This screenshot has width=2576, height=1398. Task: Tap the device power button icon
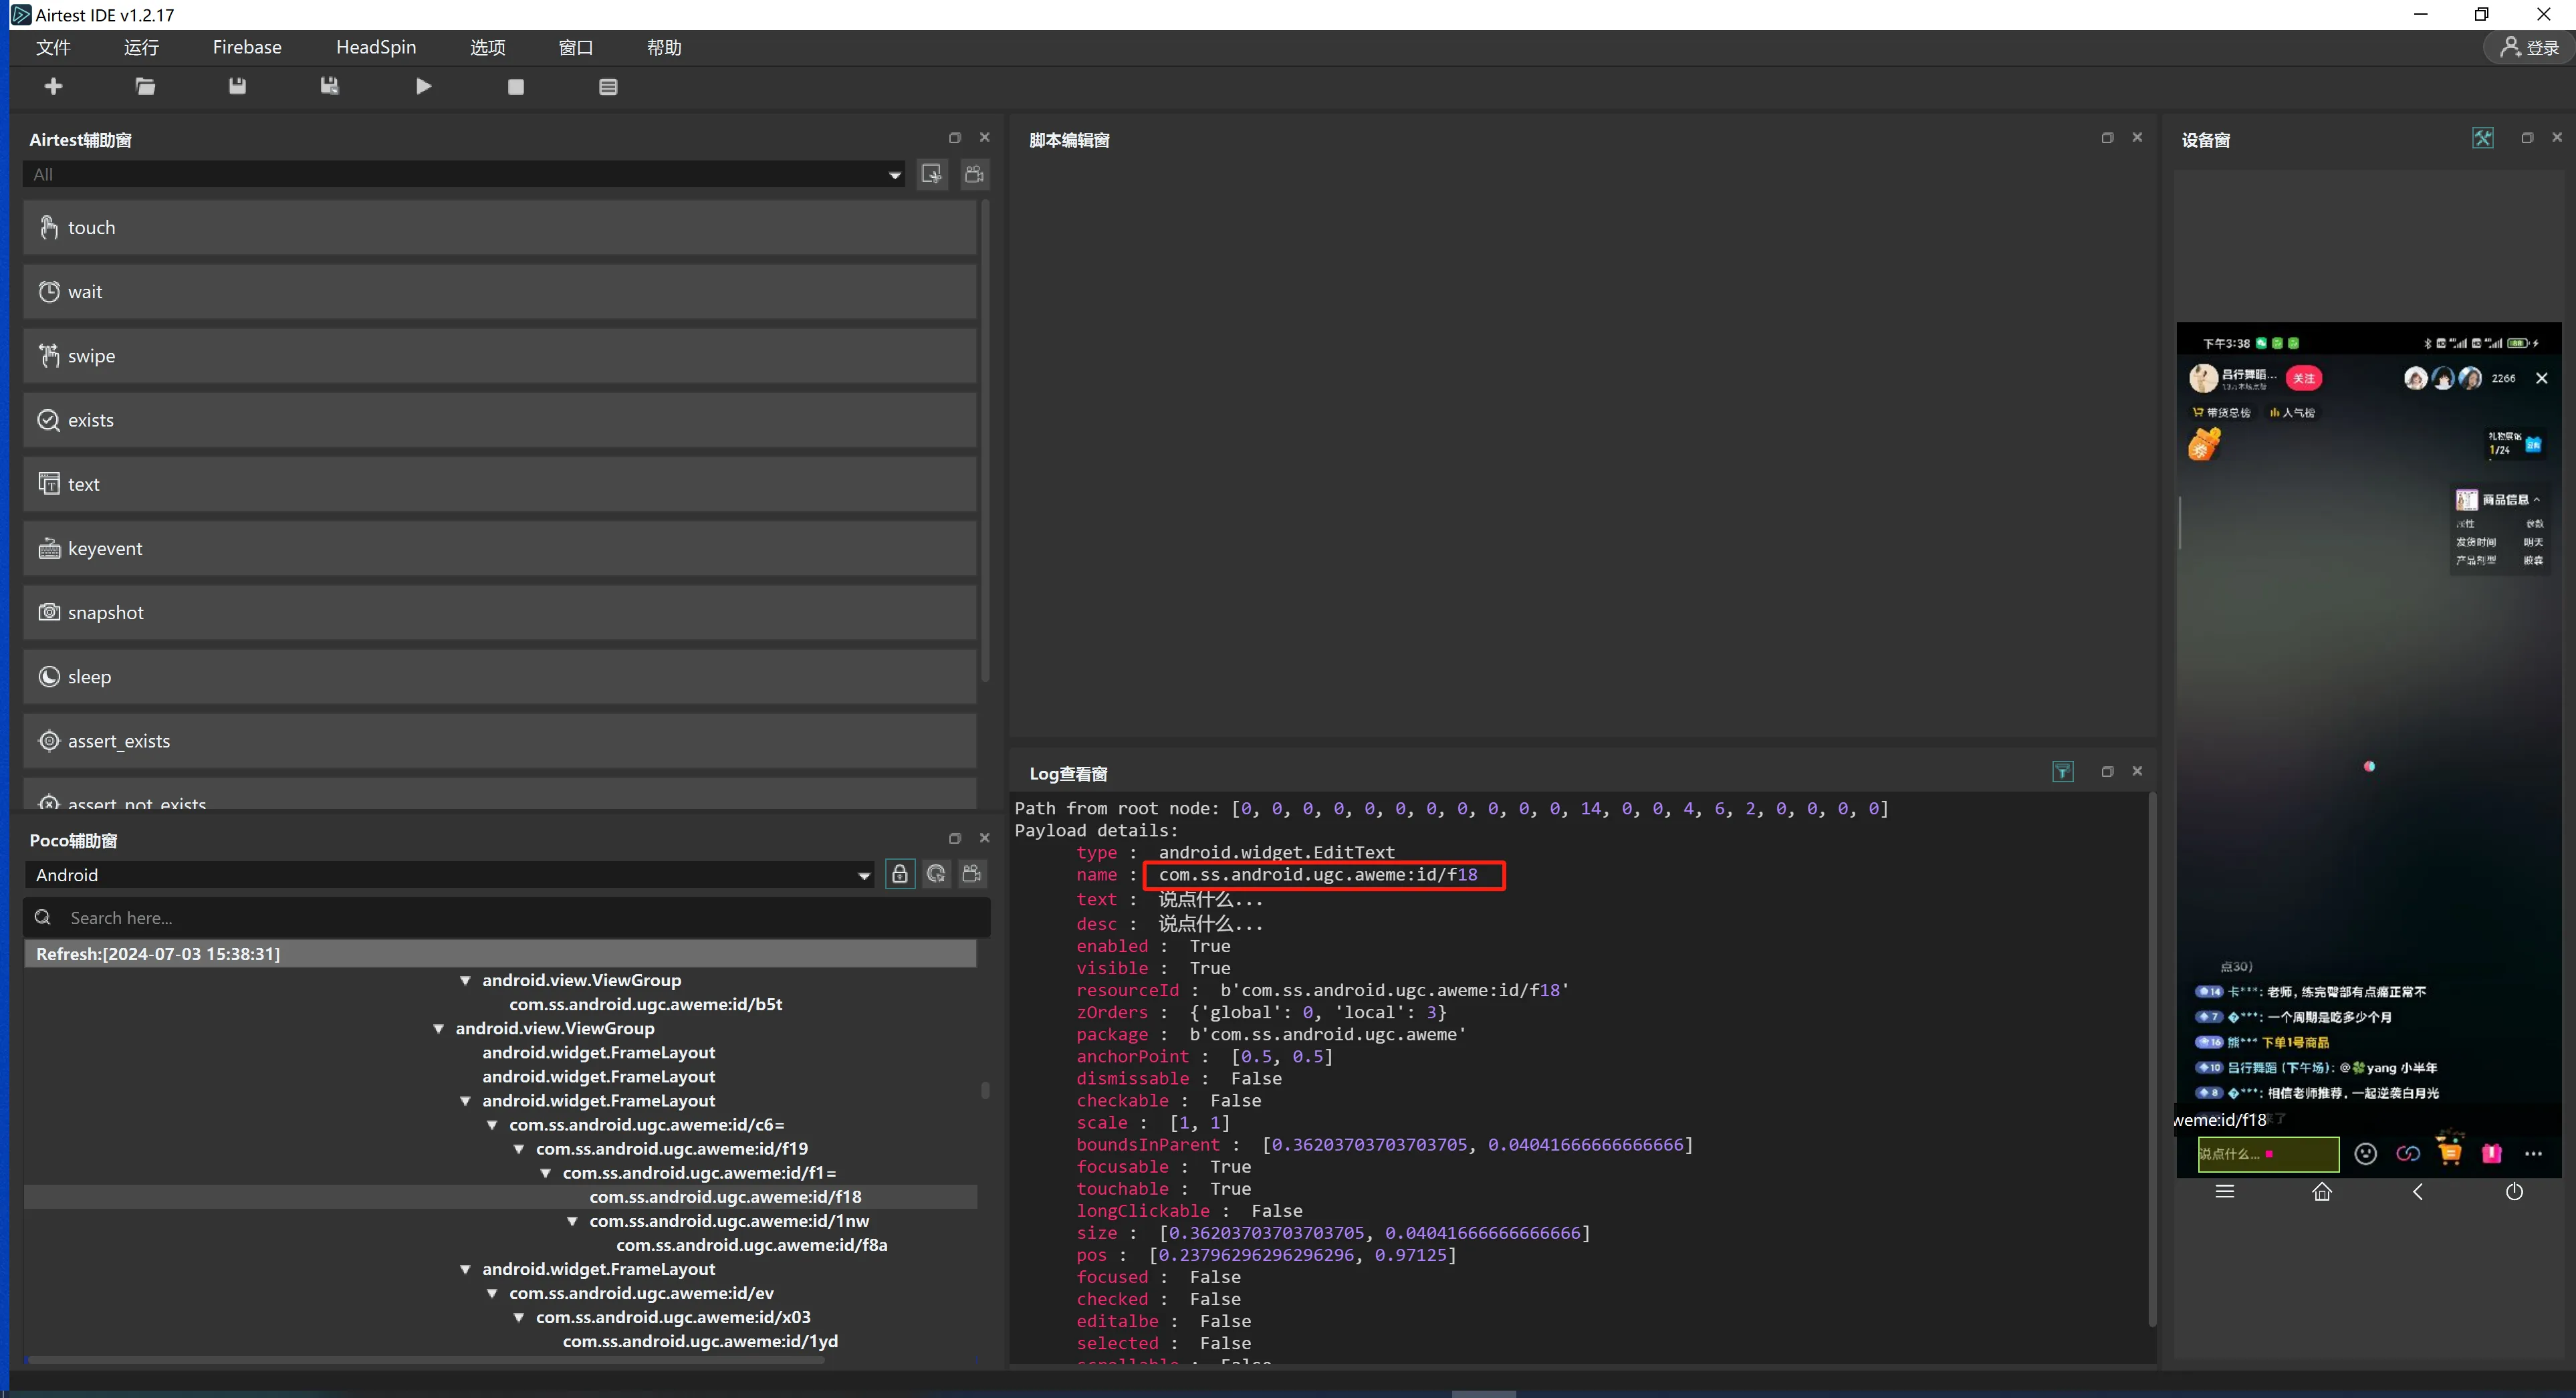pyautogui.click(x=2514, y=1192)
